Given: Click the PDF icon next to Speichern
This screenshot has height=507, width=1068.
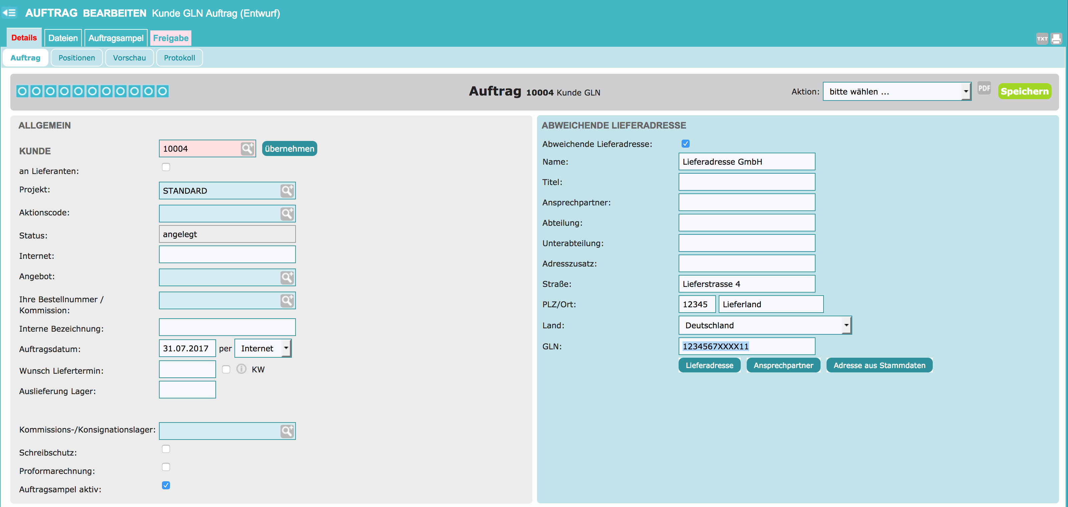Looking at the screenshot, I should pyautogui.click(x=984, y=88).
